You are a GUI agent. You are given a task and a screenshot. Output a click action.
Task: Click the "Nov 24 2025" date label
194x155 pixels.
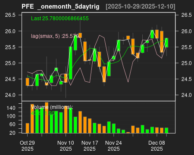(113, 146)
